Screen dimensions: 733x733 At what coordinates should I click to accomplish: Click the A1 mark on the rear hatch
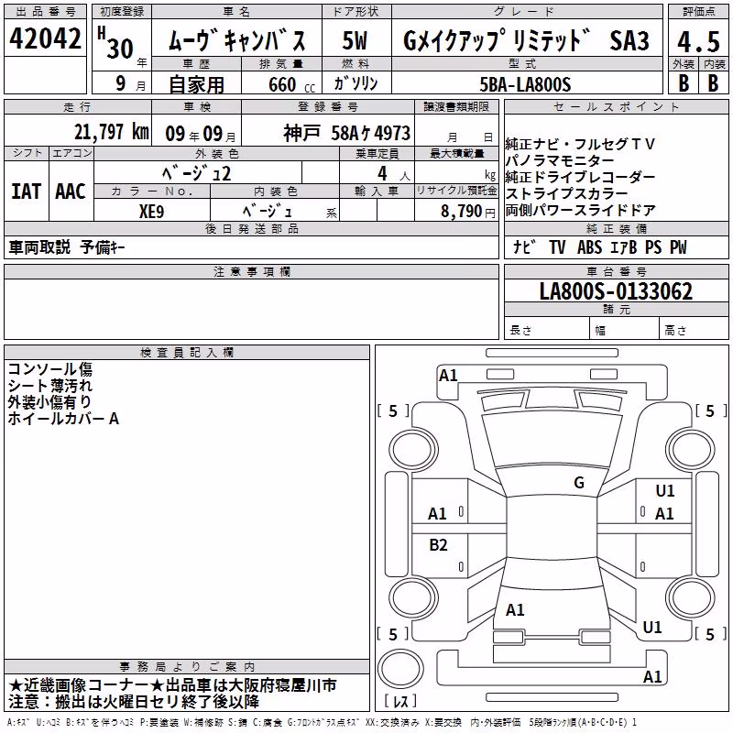tap(515, 610)
